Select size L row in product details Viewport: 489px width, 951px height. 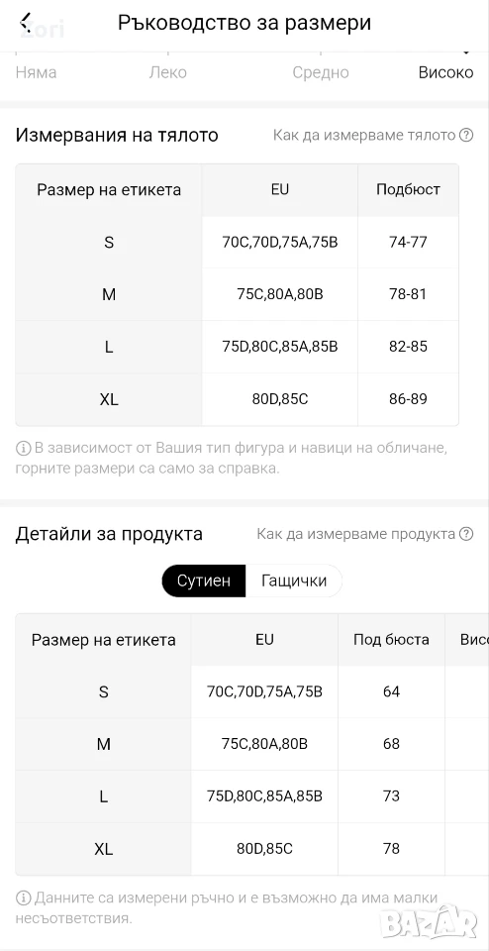coord(252,795)
